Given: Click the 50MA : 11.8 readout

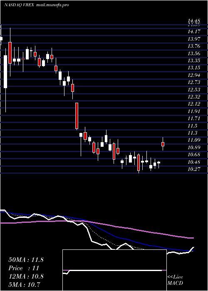Looking at the screenshot, I should tap(26, 260).
